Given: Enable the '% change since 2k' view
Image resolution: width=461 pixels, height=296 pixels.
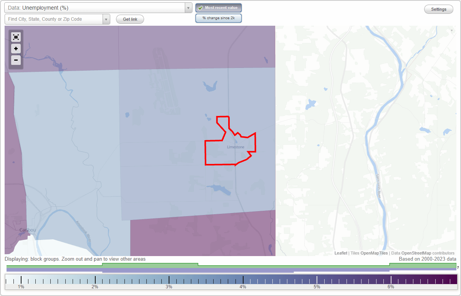Looking at the screenshot, I should [x=218, y=18].
